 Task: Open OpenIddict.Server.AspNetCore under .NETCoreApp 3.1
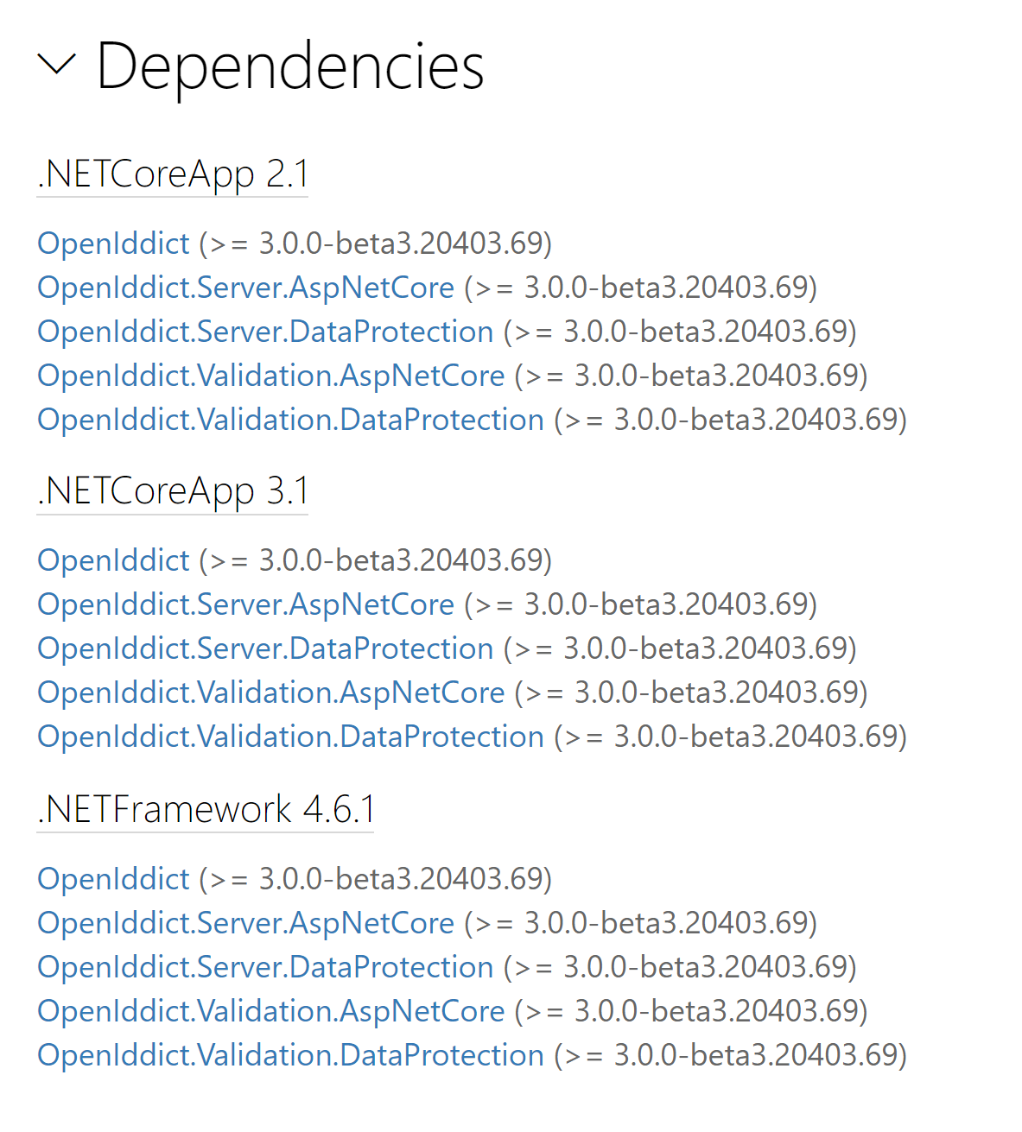pyautogui.click(x=245, y=604)
